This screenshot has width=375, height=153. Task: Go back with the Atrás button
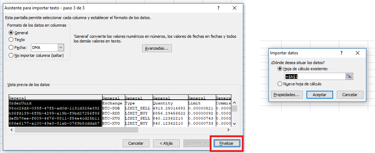pos(166,143)
